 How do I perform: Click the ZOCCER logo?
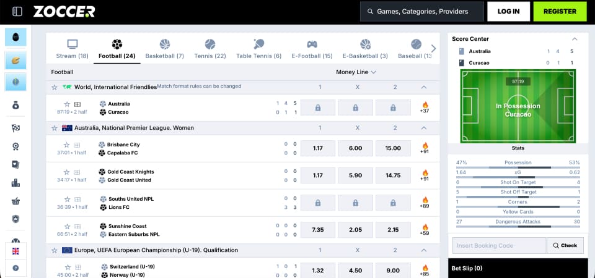coord(64,12)
